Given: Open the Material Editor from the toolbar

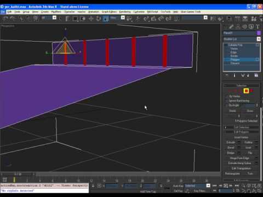Looking at the screenshot, I should (x=254, y=19).
